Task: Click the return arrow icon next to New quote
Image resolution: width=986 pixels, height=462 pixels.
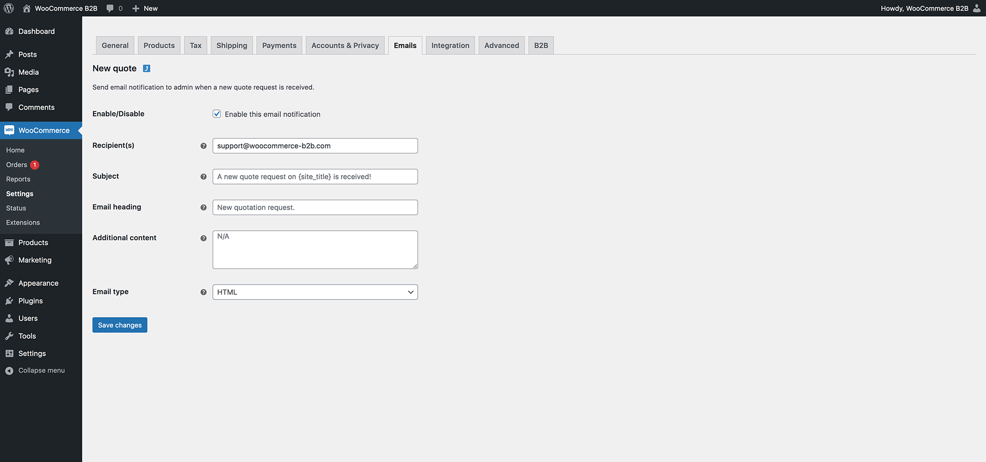Action: coord(146,69)
